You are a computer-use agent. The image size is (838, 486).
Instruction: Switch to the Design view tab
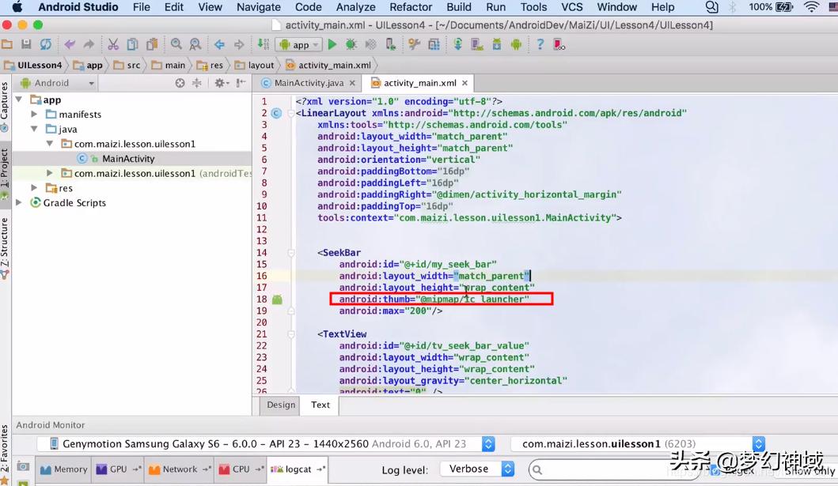coord(281,405)
